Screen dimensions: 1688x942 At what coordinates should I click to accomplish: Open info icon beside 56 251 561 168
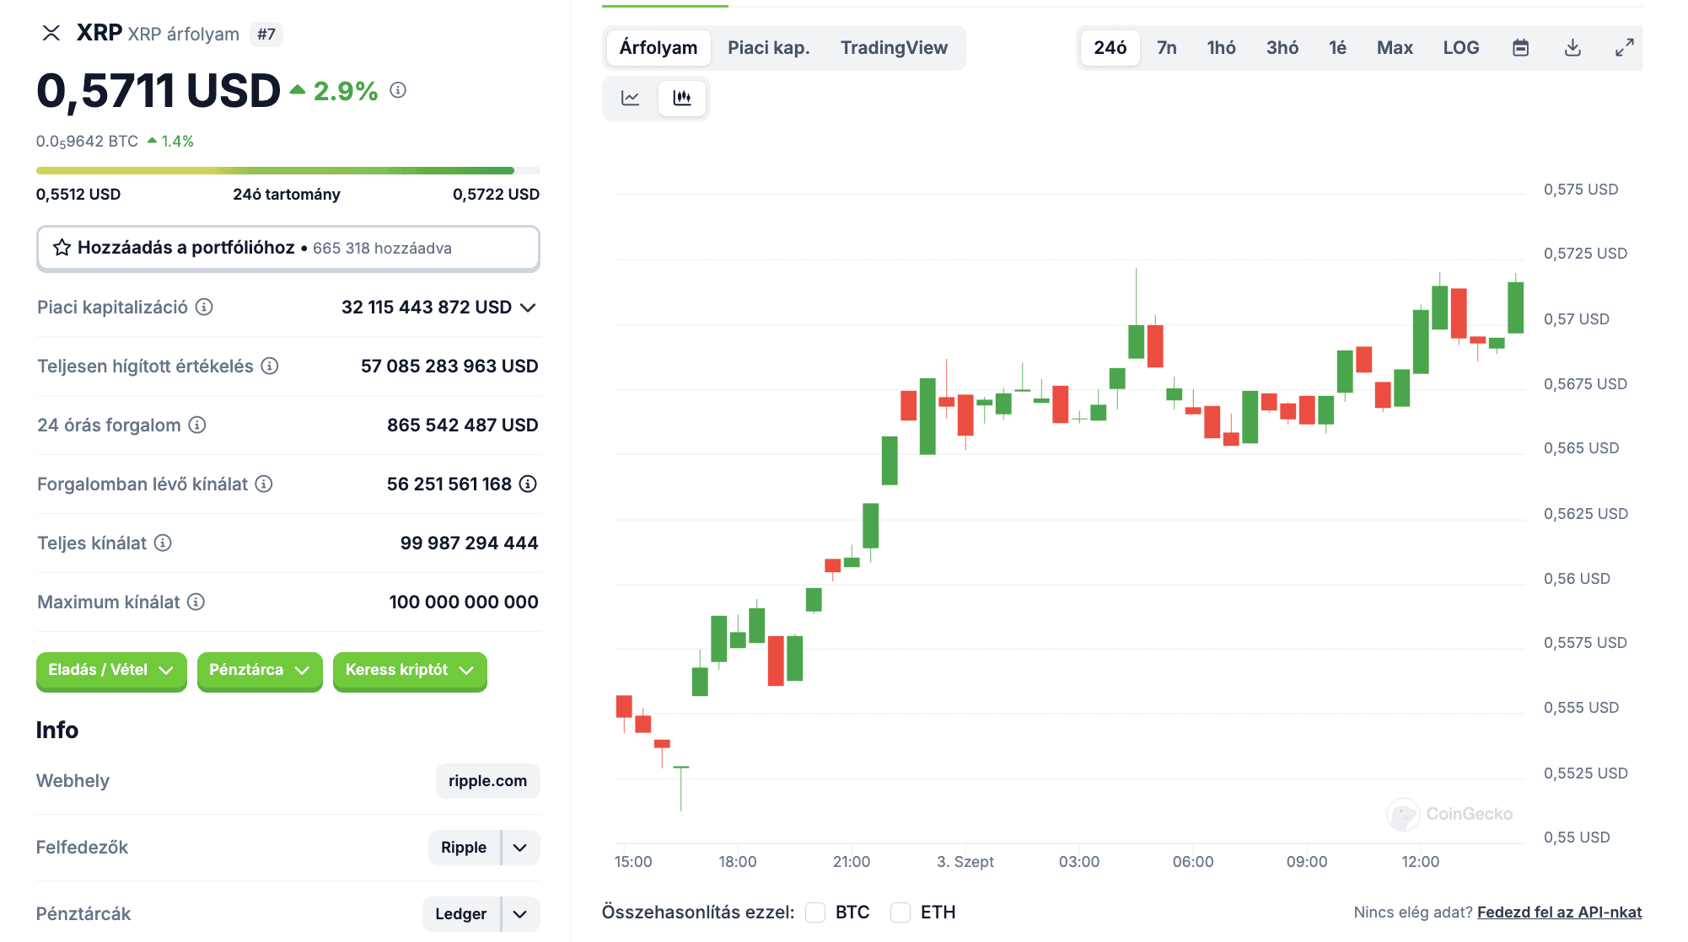tap(528, 484)
